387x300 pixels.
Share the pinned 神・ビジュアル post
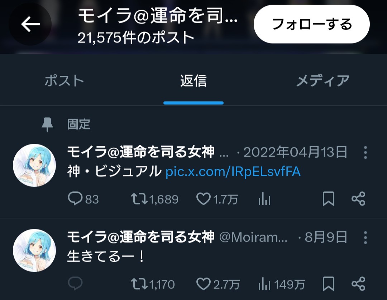tap(358, 198)
